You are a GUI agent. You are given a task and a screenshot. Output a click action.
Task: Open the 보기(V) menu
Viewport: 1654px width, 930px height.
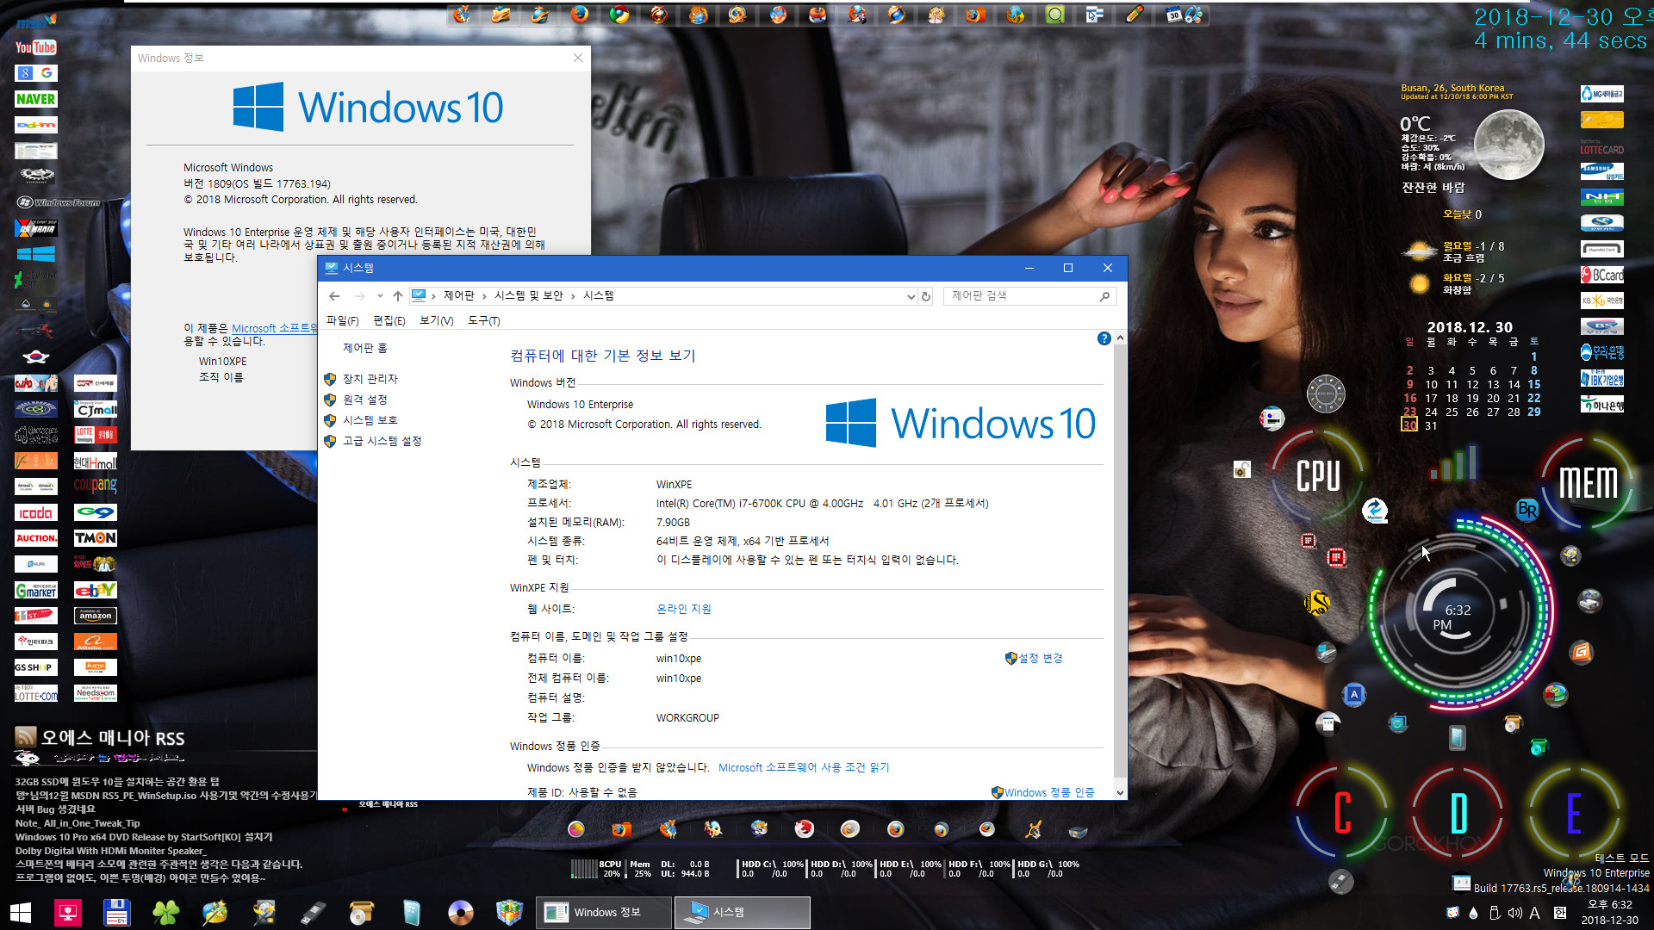tap(436, 320)
